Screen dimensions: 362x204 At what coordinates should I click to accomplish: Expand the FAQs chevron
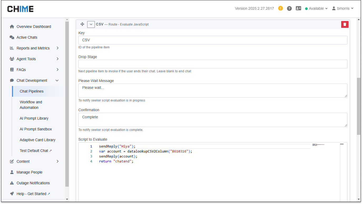[57, 70]
